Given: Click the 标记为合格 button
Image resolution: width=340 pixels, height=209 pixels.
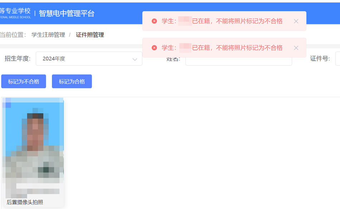Looking at the screenshot, I should click(72, 81).
